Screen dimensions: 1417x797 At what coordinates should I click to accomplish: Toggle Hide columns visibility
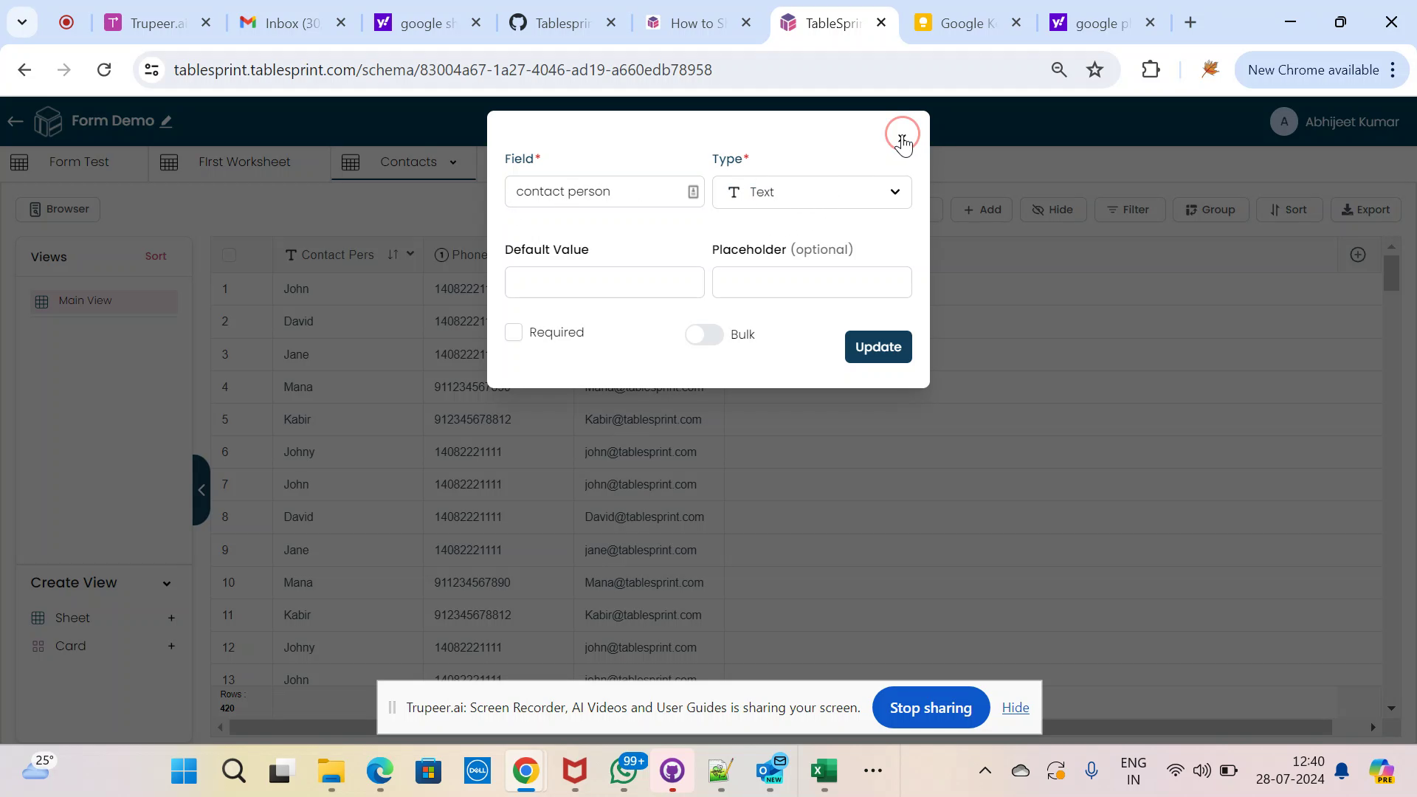tap(1054, 210)
